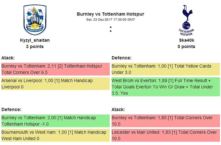Select Leicester vs Man United corners bet
Screen dimensions: 221x145
[x=166, y=135]
